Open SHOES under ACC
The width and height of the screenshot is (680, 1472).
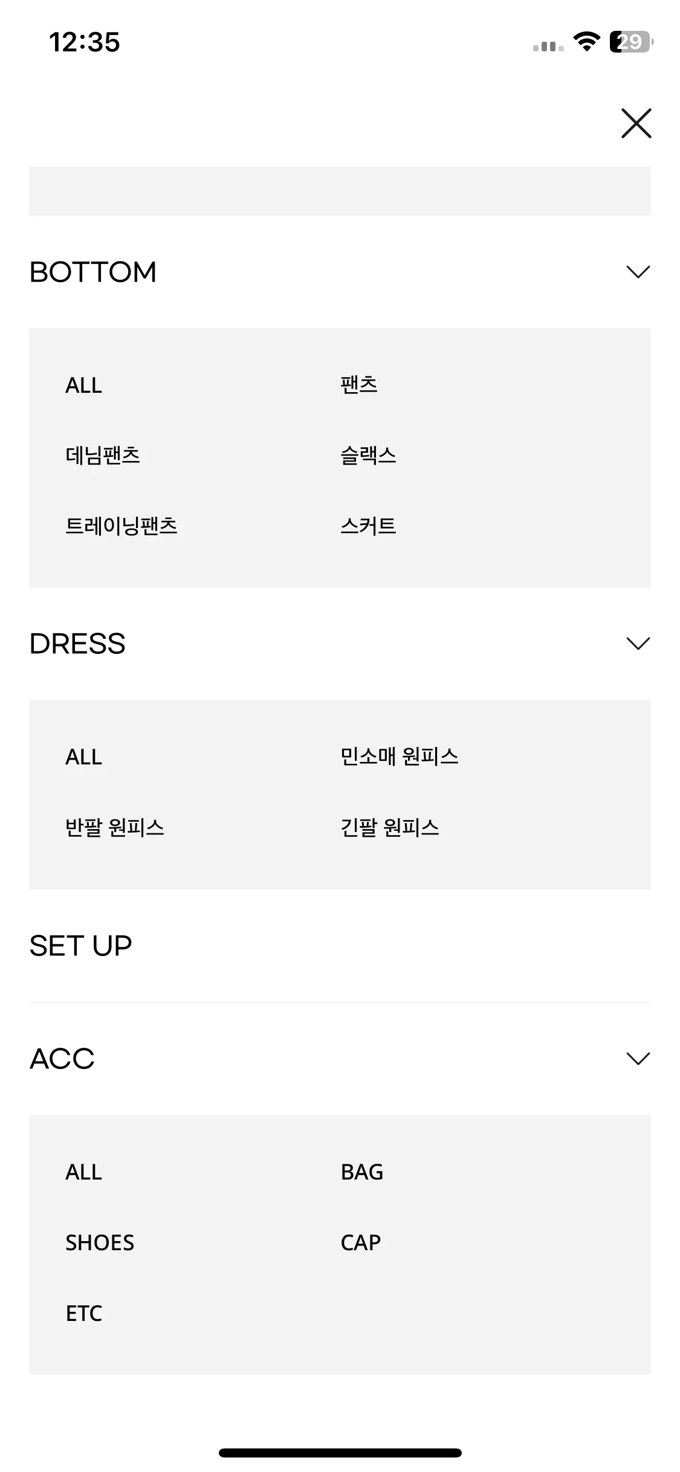pyautogui.click(x=100, y=1242)
